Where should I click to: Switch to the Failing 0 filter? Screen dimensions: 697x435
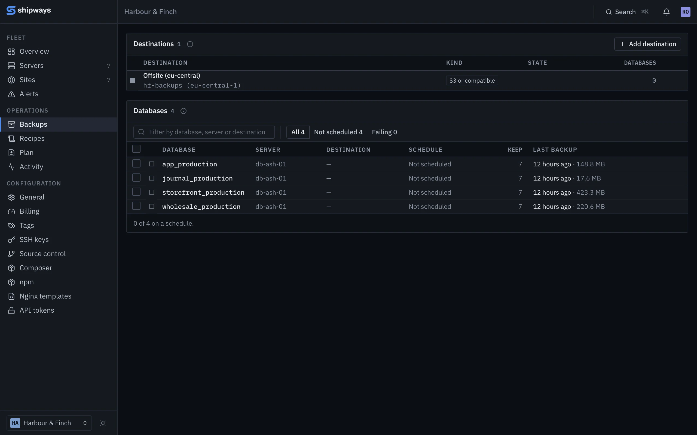pos(384,132)
